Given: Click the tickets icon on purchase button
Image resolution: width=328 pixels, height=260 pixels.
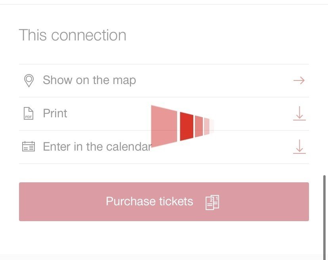Looking at the screenshot, I should [x=212, y=202].
